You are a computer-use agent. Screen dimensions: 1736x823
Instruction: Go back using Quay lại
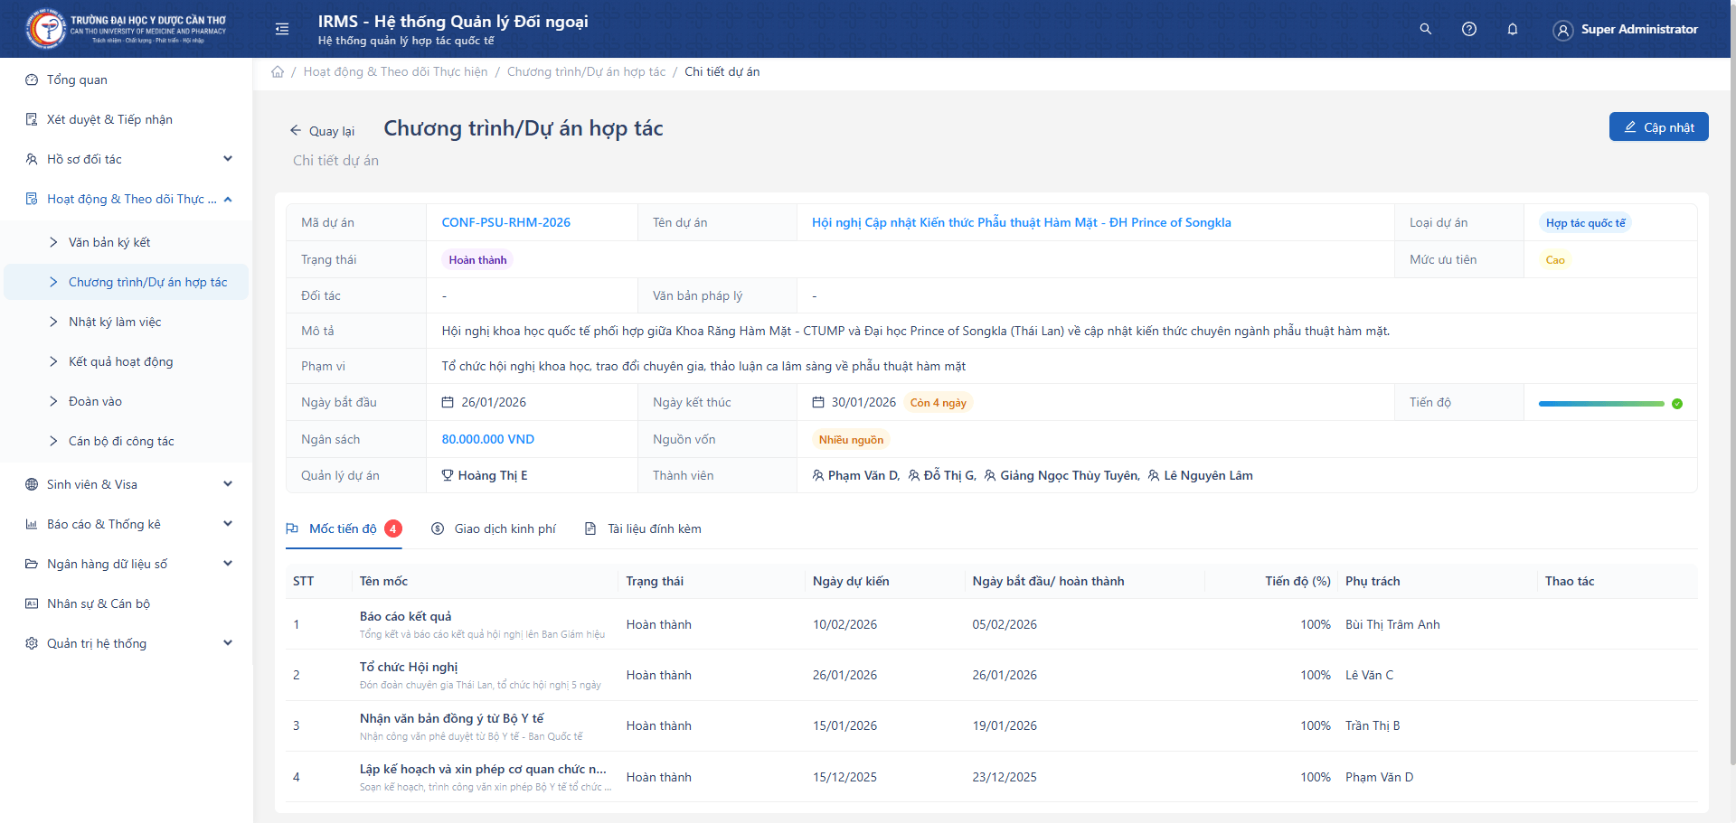click(x=322, y=131)
